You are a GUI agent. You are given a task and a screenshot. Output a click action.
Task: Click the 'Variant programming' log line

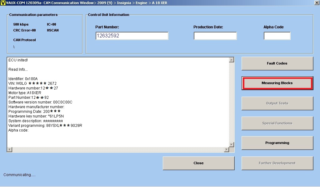click(45, 126)
